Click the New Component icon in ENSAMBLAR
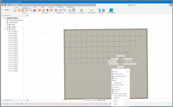 56,10
